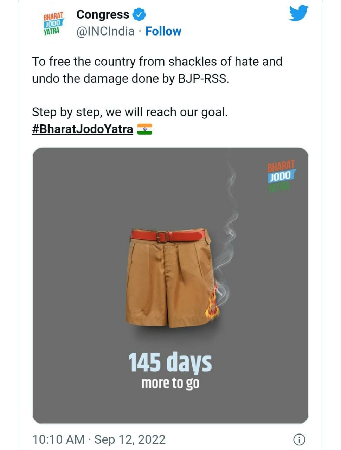This screenshot has width=341, height=450.
Task: Click the khaki shorts in the image
Action: tap(169, 278)
